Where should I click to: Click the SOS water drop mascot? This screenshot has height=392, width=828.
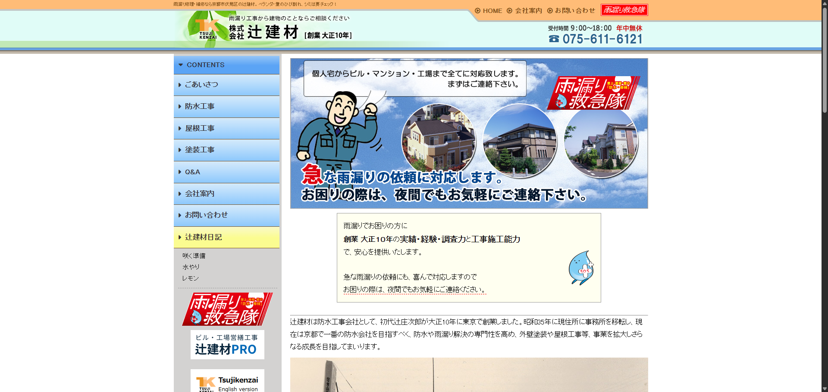[x=581, y=268]
